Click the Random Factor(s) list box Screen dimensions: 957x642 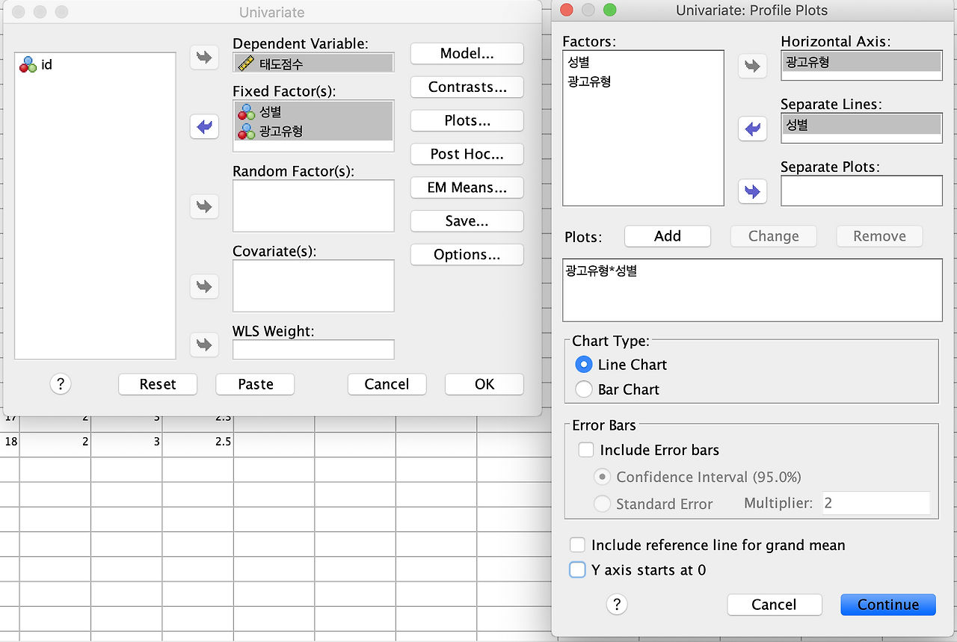click(x=313, y=206)
